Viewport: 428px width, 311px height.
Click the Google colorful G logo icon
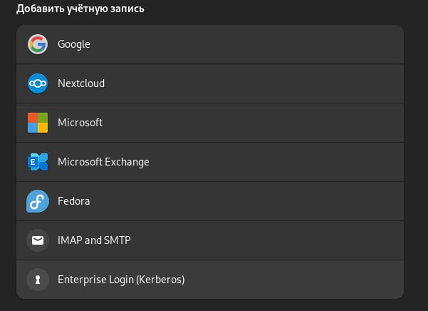pos(37,44)
